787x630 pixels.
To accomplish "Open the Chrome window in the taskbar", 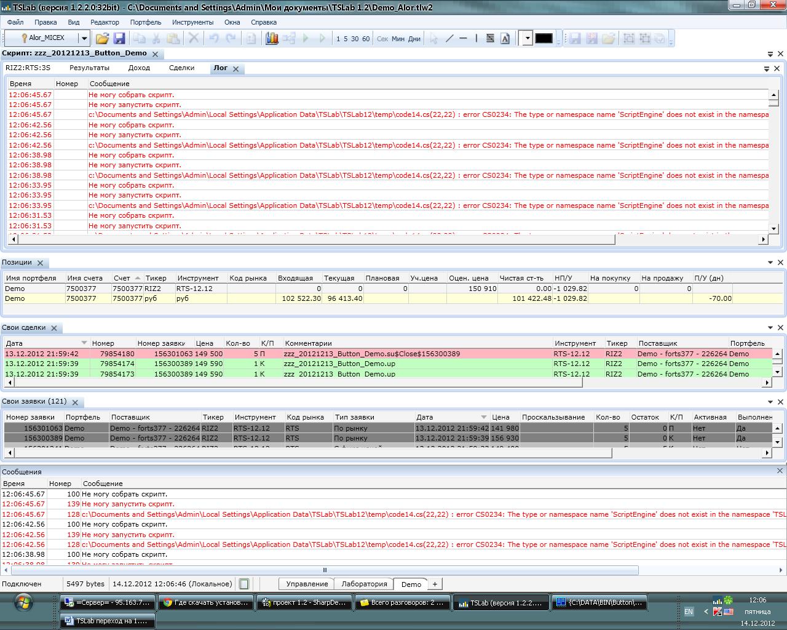I will (206, 602).
